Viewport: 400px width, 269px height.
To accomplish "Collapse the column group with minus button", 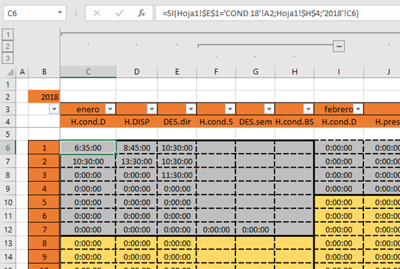I will 339,46.
